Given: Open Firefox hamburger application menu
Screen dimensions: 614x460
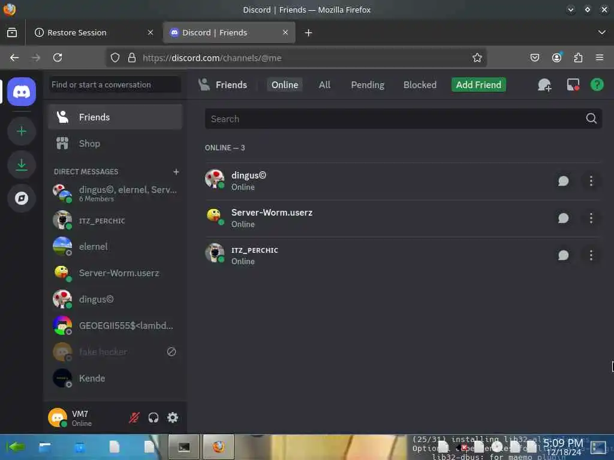Looking at the screenshot, I should [x=600, y=58].
